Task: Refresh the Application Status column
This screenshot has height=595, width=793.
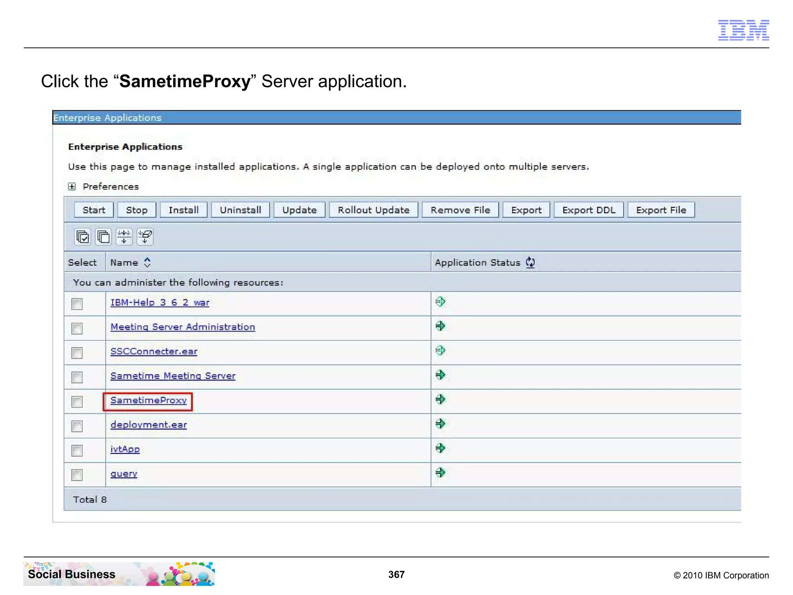Action: tap(530, 263)
